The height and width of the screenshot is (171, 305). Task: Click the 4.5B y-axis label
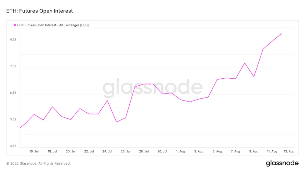13,146
